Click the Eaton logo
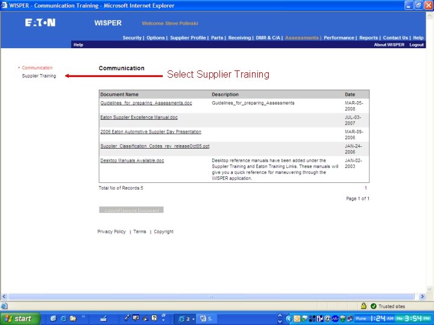Viewport: 434px width, 325px height. 40,22
